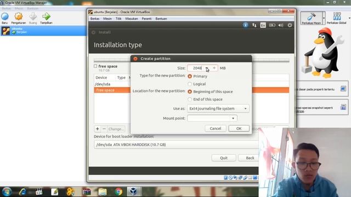The image size is (351, 197).
Task: Click the minus remove partition button
Action: pos(104,129)
